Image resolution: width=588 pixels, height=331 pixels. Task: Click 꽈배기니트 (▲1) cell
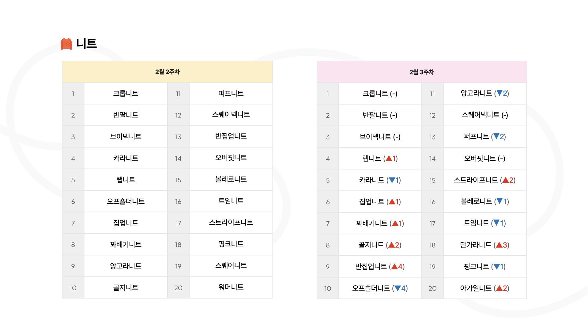[380, 223]
